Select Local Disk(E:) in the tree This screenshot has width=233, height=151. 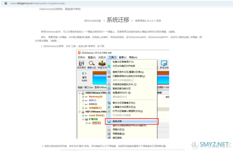[x=97, y=115]
